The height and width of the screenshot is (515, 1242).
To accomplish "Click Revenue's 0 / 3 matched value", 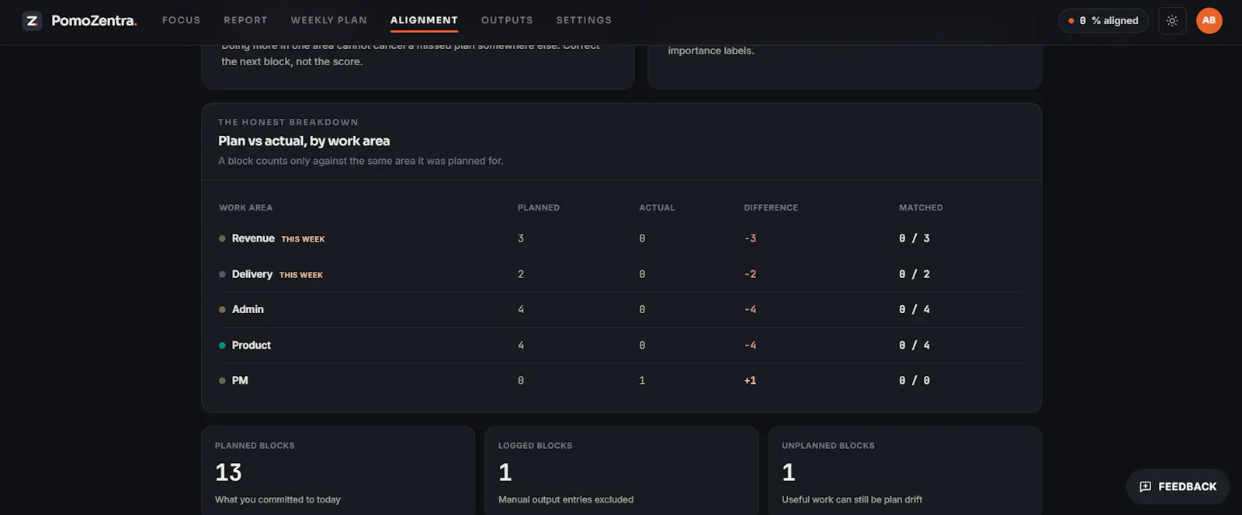I will pyautogui.click(x=914, y=238).
